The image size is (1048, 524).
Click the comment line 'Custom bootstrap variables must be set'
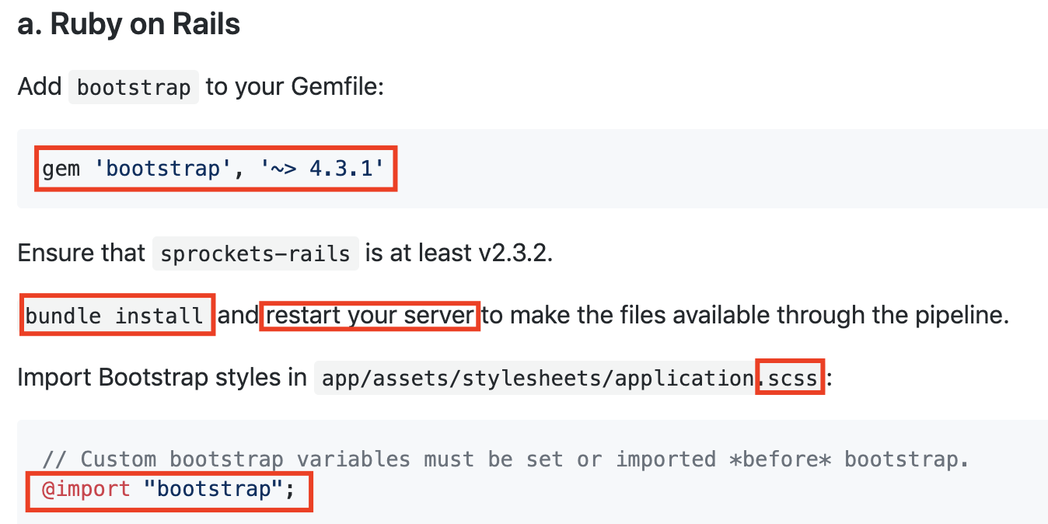click(505, 459)
